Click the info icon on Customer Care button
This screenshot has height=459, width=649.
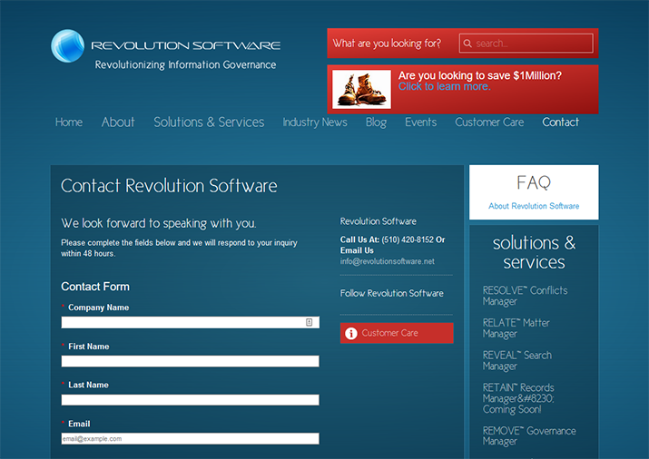[351, 333]
